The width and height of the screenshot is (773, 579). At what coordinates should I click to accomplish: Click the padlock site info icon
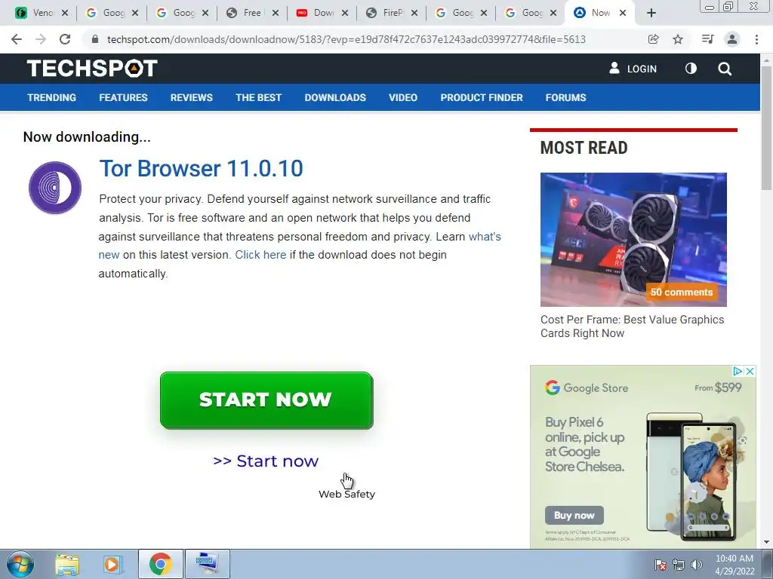click(x=95, y=39)
